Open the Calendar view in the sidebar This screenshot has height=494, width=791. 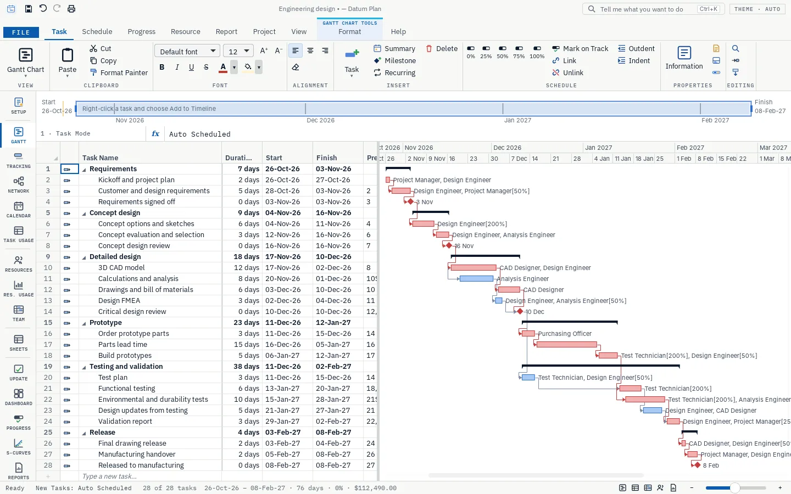tap(19, 210)
